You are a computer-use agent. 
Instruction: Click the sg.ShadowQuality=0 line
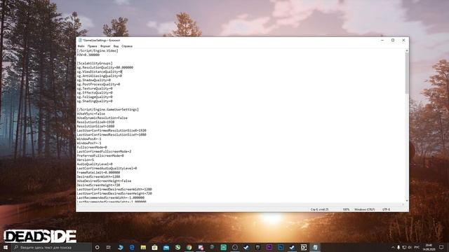pos(93,80)
